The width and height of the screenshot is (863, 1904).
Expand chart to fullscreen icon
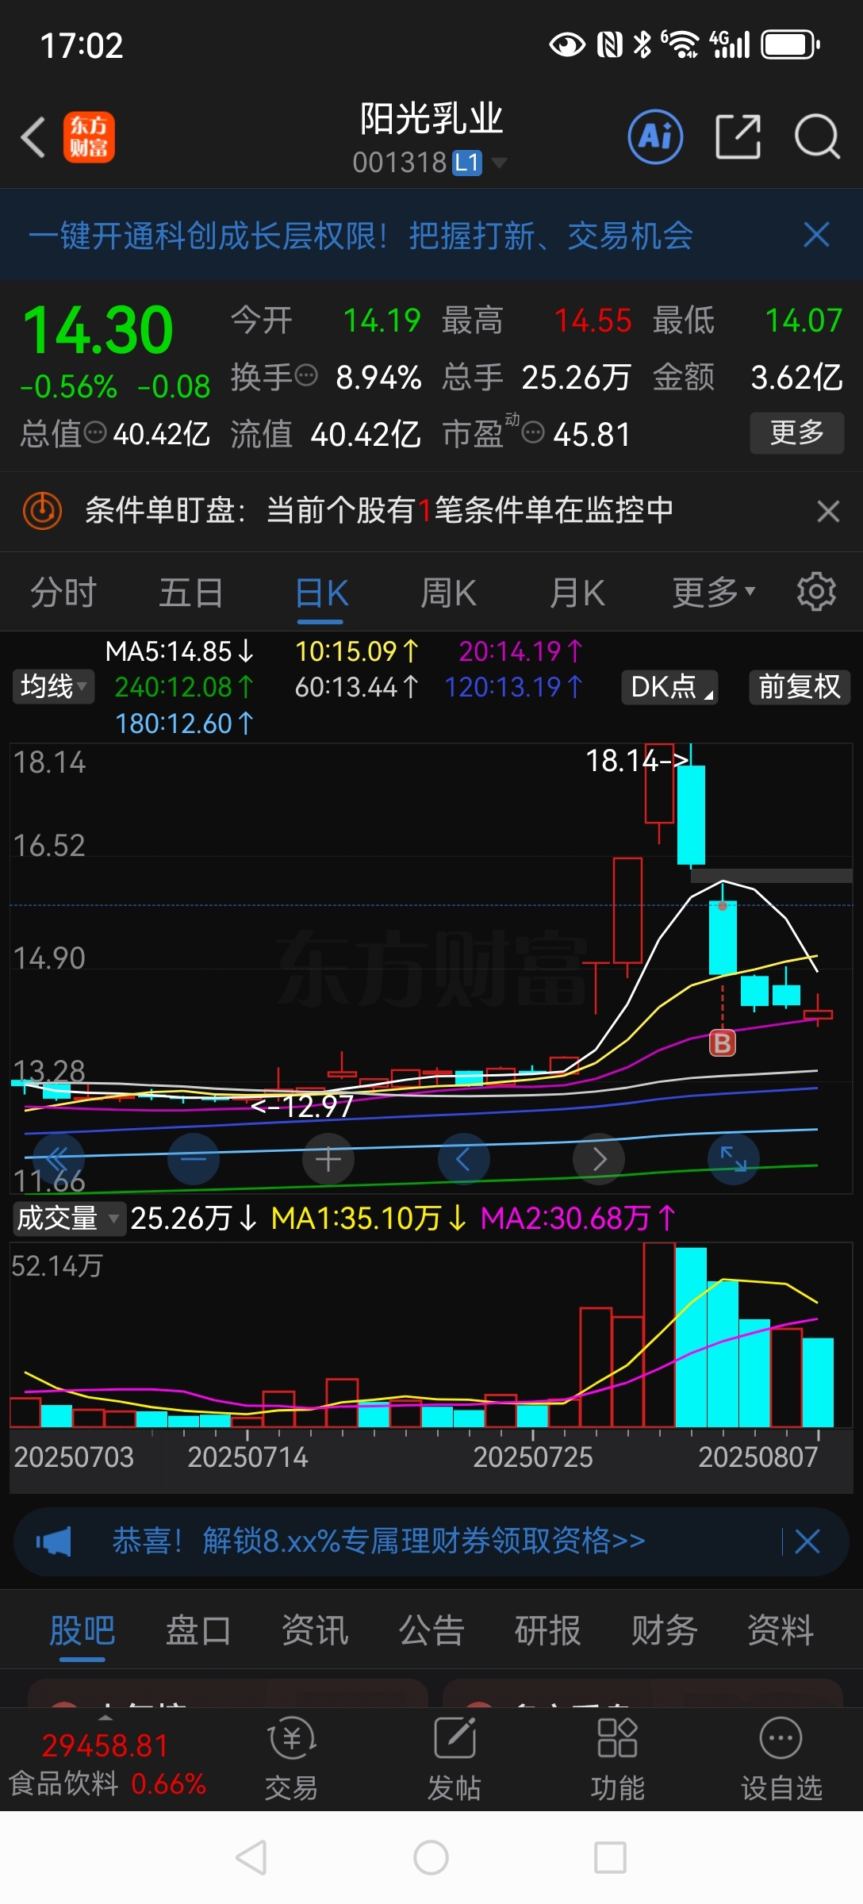734,1159
